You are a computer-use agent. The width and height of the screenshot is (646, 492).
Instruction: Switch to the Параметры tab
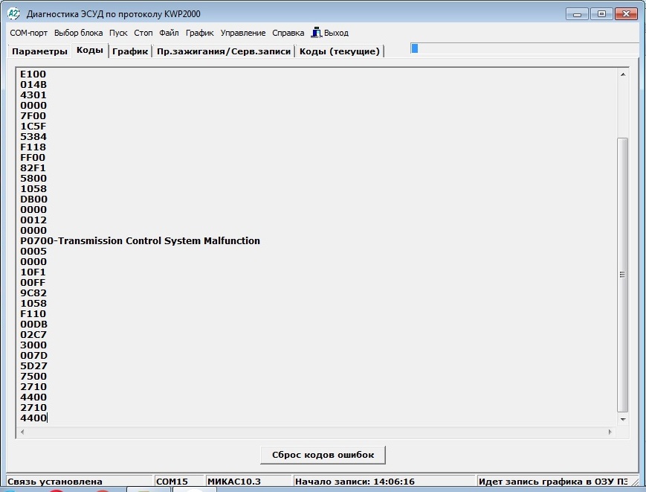tap(39, 51)
